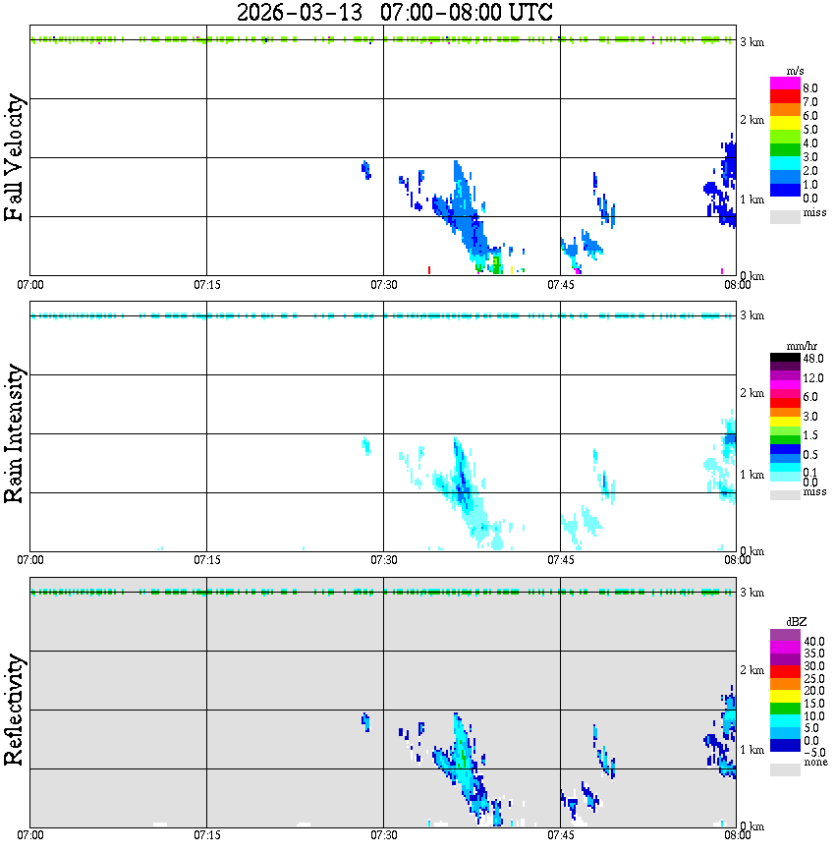Screen dimensions: 835x853
Task: Click the 3 km height label of Fall Velocity panel
Action: [x=751, y=42]
